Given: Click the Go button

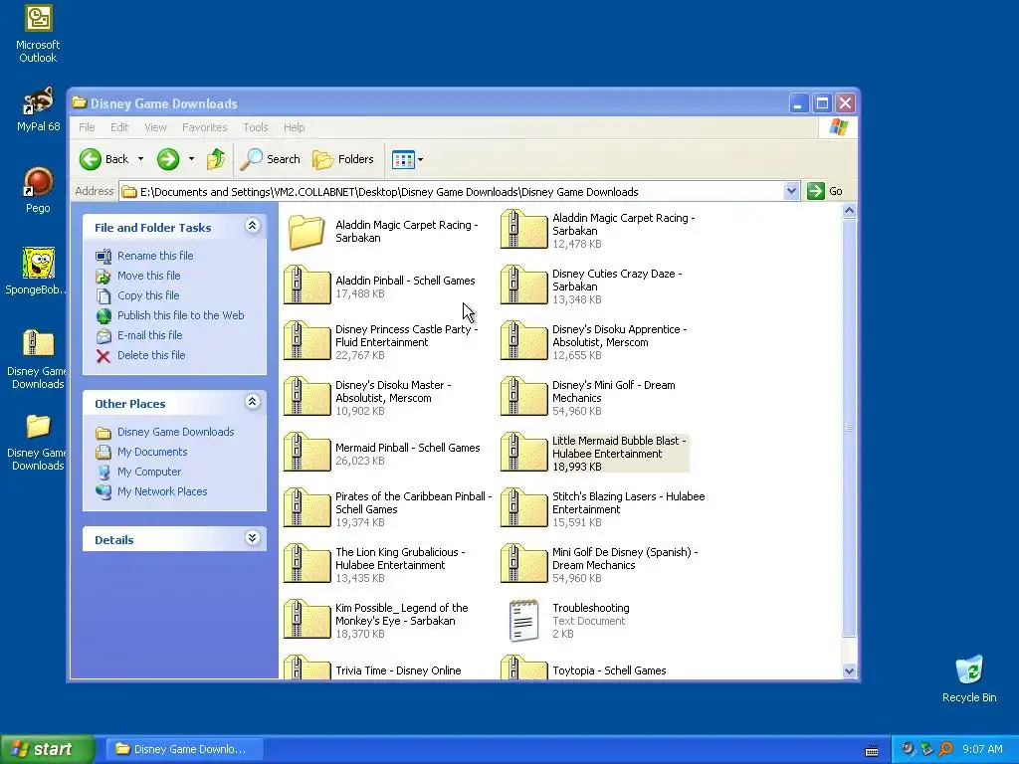Looking at the screenshot, I should [x=825, y=191].
